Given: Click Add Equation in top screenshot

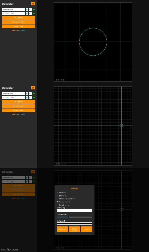Looking at the screenshot, I should pos(18,18).
